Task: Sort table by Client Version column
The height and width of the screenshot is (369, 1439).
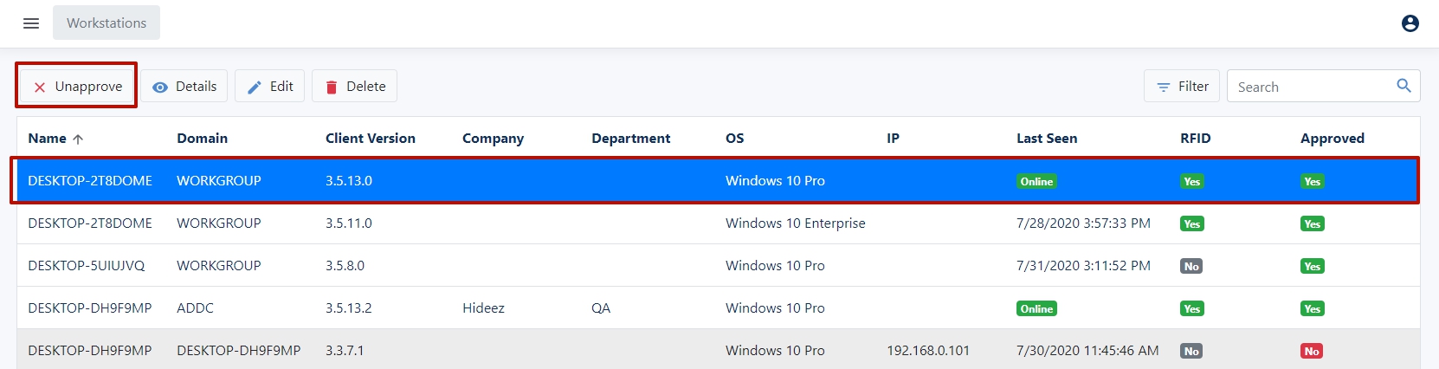Action: tap(370, 139)
